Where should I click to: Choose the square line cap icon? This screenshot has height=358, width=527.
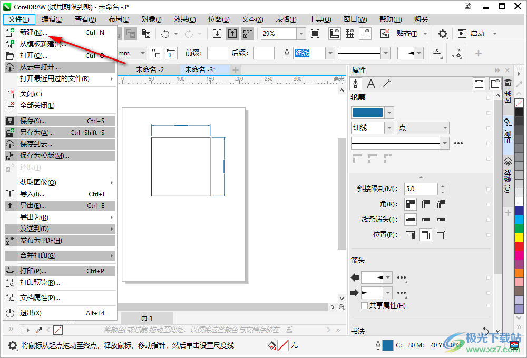pyautogui.click(x=411, y=220)
